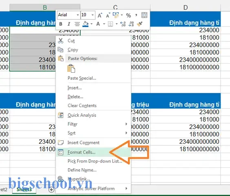This screenshot has width=230, height=196.
Task: Click the Accounting Number Format icon
Action: (x=116, y=15)
